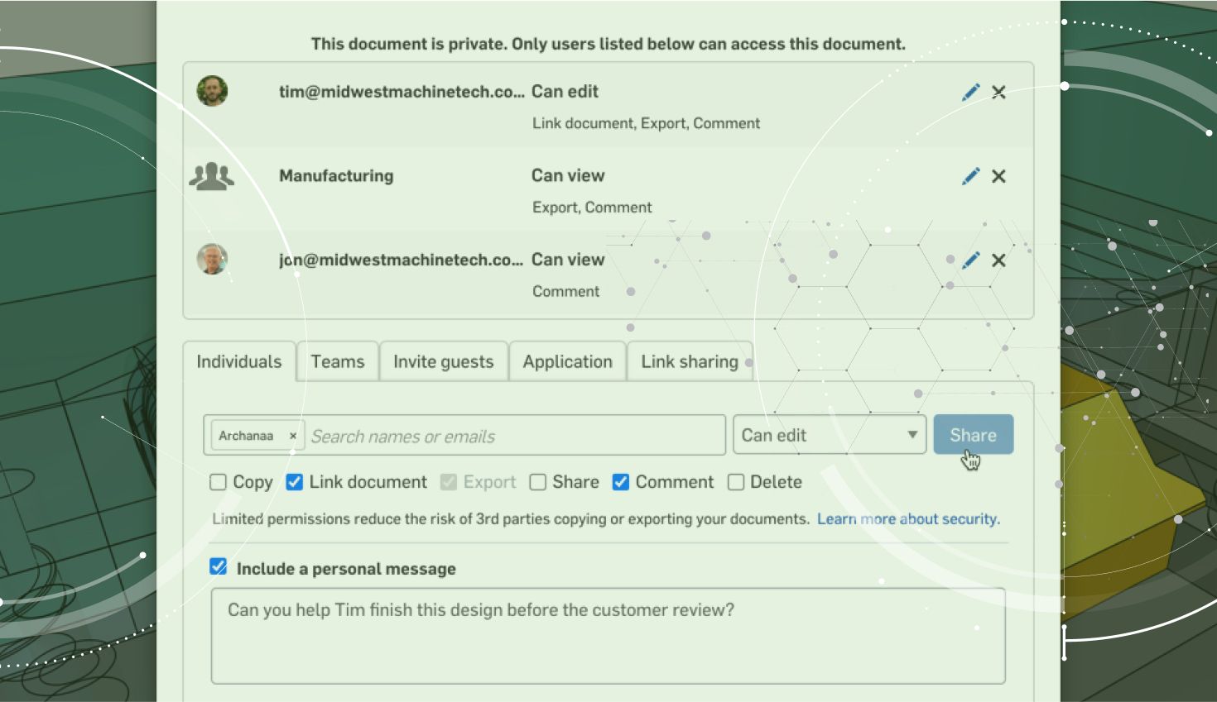The image size is (1217, 702).
Task: Edit permissions for jon@midwestmachinetech user
Action: tap(970, 260)
